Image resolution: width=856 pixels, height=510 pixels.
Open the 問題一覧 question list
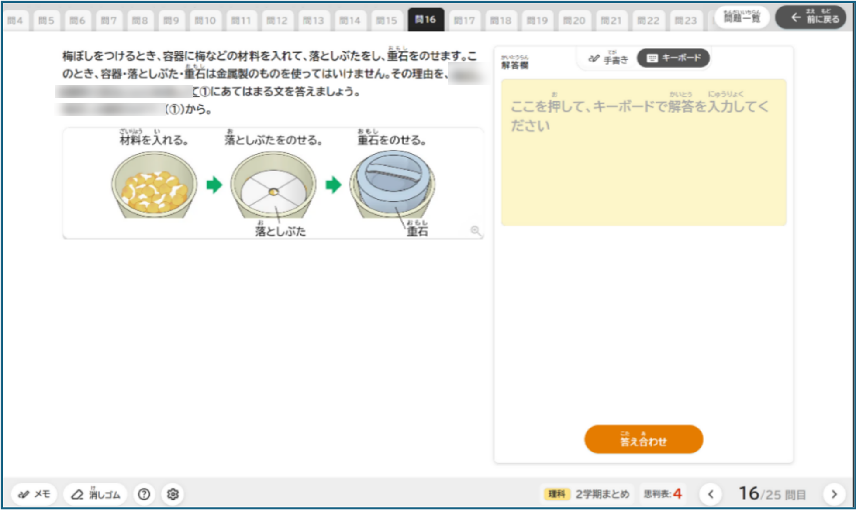(x=742, y=18)
